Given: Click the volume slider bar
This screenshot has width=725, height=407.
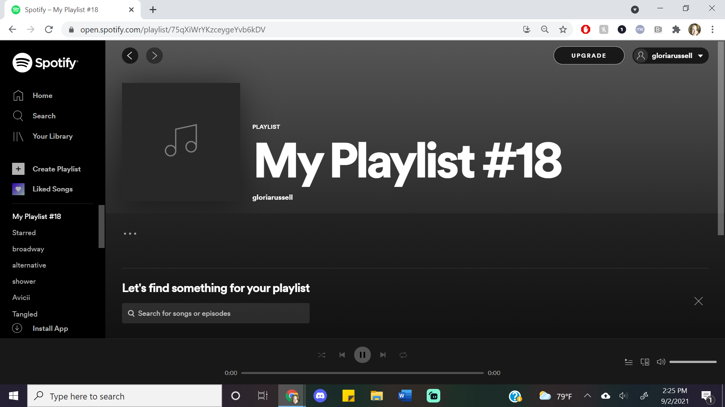Looking at the screenshot, I should pos(693,362).
